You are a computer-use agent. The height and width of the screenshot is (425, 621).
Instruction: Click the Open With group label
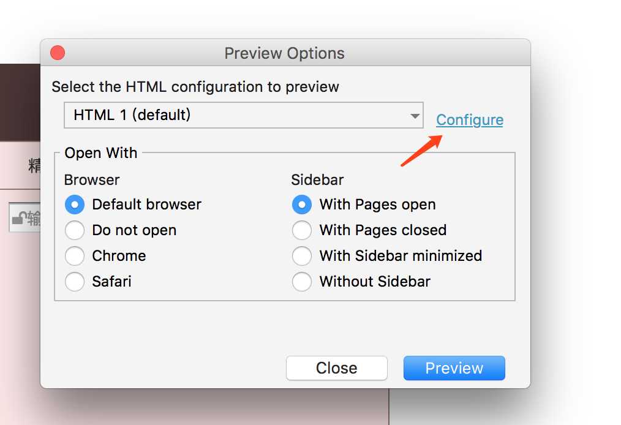click(x=101, y=153)
